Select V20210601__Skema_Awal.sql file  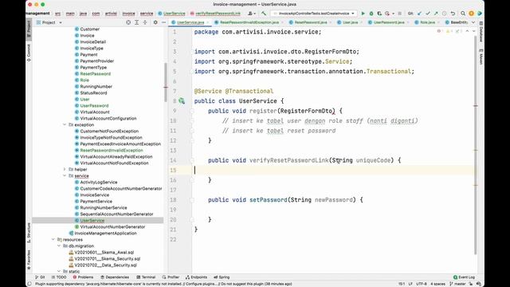click(104, 253)
